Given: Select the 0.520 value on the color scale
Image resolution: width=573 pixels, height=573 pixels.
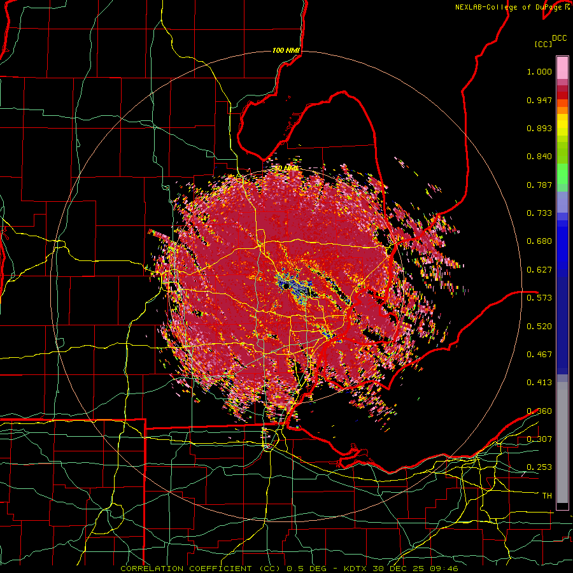Looking at the screenshot, I should (x=539, y=326).
